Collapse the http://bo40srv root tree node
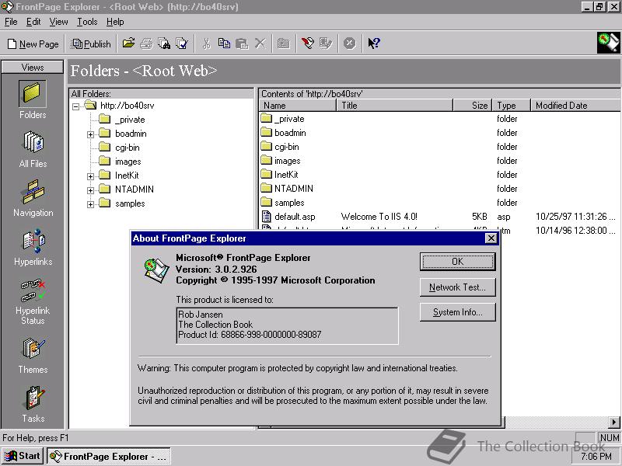This screenshot has width=622, height=466. [x=75, y=106]
